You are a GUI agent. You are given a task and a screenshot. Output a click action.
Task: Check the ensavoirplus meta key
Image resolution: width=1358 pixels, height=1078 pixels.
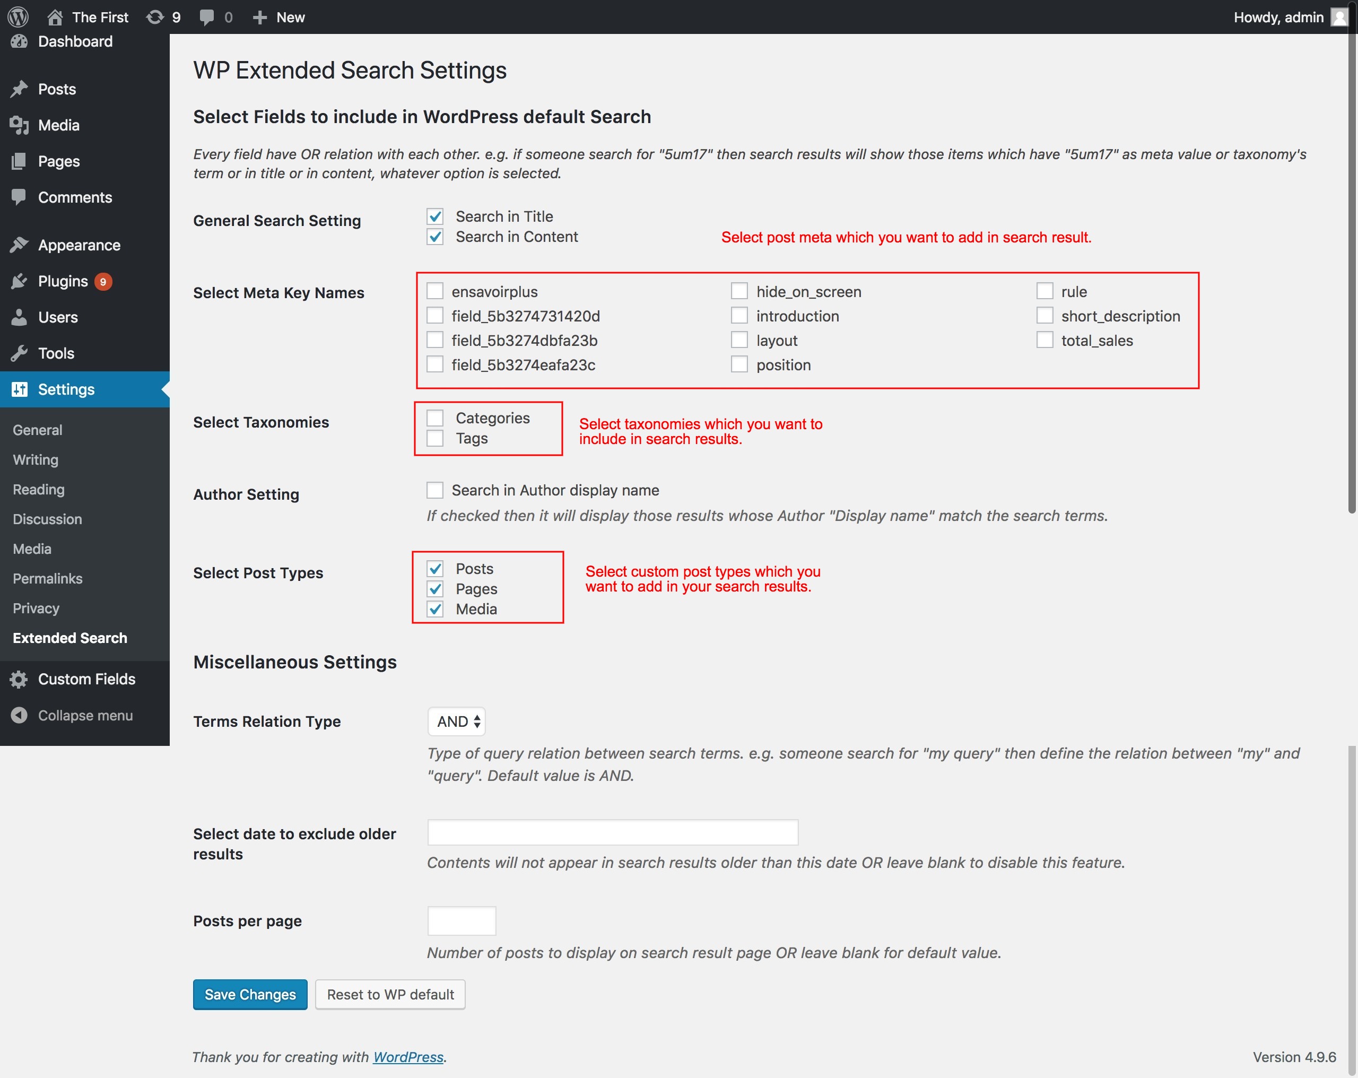click(x=434, y=291)
